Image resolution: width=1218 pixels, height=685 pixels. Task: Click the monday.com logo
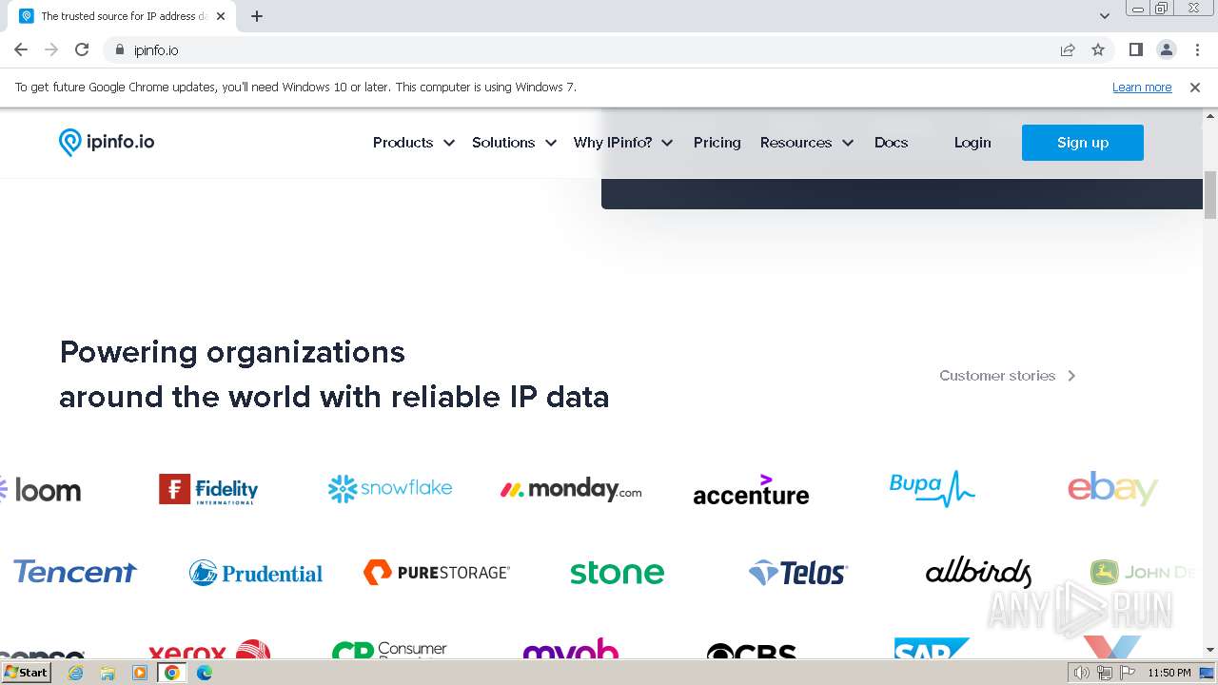click(x=571, y=489)
